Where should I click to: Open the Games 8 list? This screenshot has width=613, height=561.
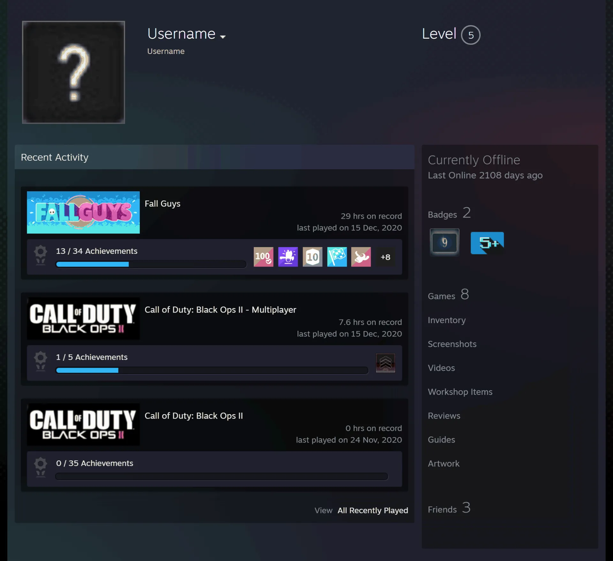448,295
